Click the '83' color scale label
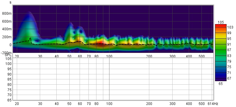Screen dimensions: 236x107 coord(229,56)
